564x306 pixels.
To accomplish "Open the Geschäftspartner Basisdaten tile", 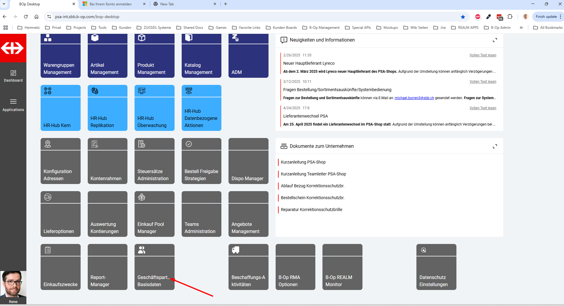I will click(154, 267).
